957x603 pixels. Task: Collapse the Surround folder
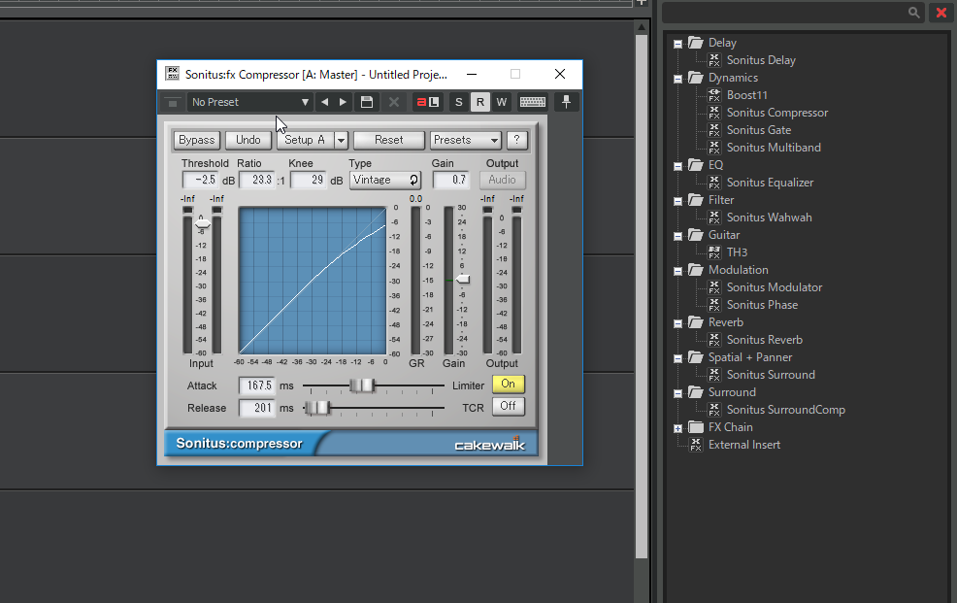pyautogui.click(x=677, y=393)
